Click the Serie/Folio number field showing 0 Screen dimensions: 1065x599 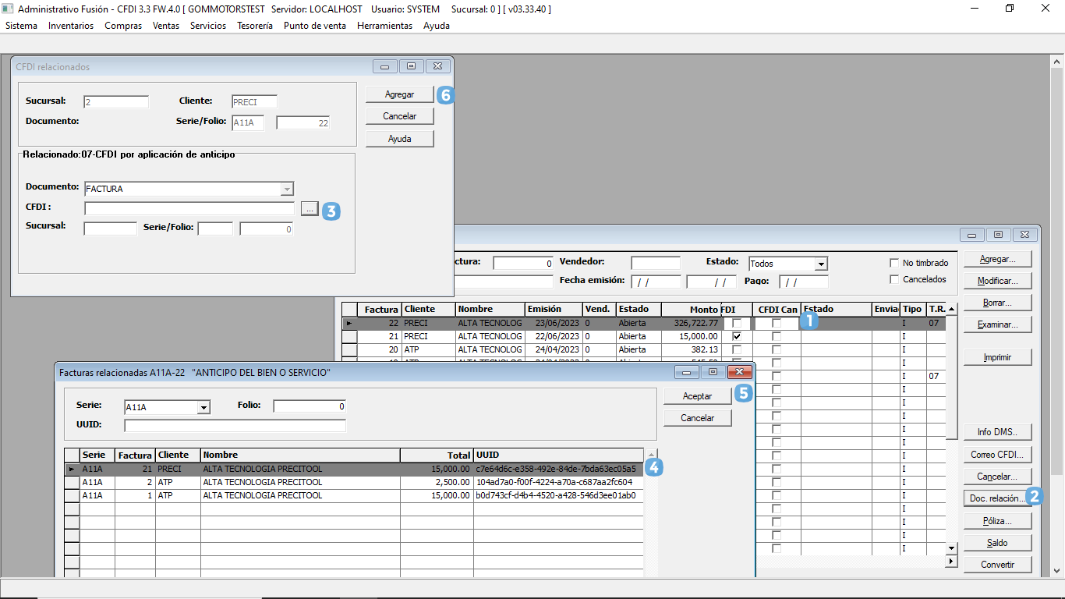(266, 229)
